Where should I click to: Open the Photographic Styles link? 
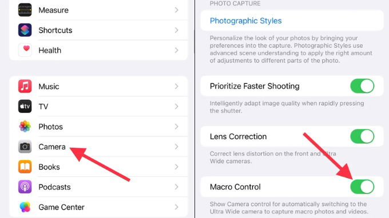(245, 21)
